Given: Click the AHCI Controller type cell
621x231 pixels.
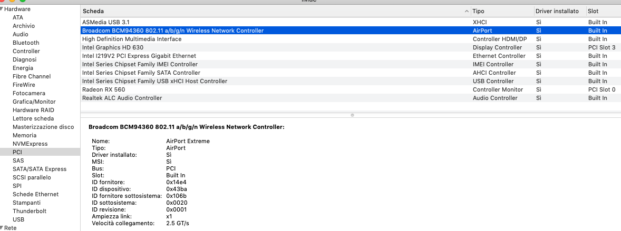Looking at the screenshot, I should pyautogui.click(x=494, y=73).
